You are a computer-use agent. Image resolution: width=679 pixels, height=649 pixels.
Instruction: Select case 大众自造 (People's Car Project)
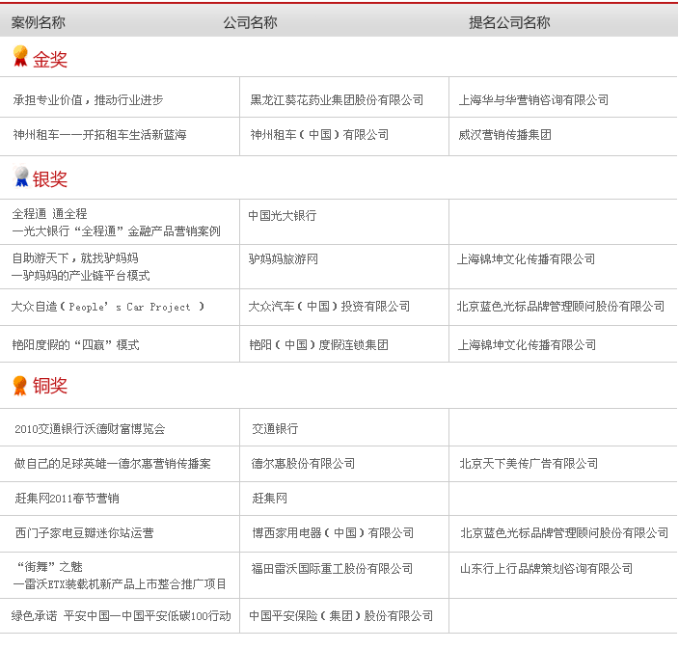pos(108,307)
